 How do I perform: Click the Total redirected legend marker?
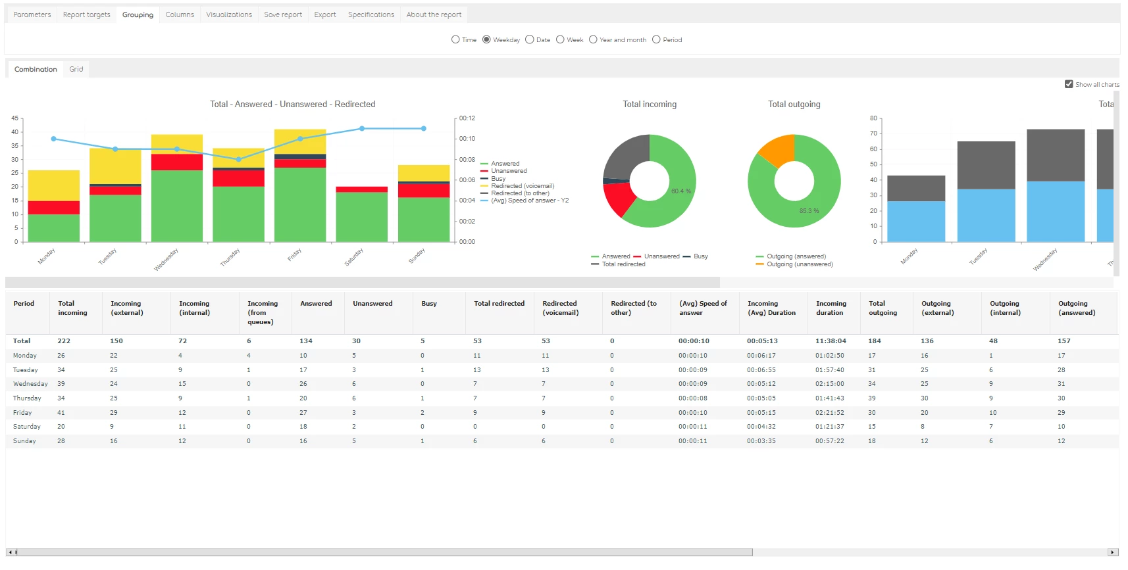[x=595, y=264]
